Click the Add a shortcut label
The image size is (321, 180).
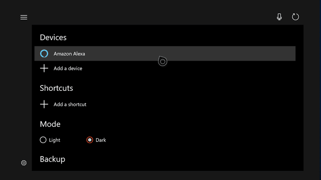coord(70,104)
